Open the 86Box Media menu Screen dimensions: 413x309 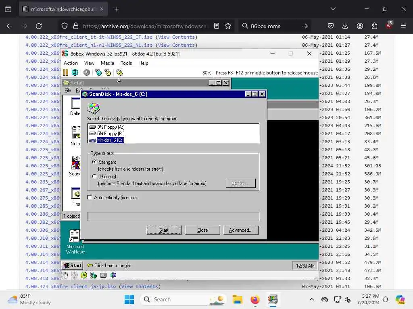[107, 63]
